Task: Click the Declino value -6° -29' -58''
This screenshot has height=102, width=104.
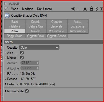Action: point(28,79)
